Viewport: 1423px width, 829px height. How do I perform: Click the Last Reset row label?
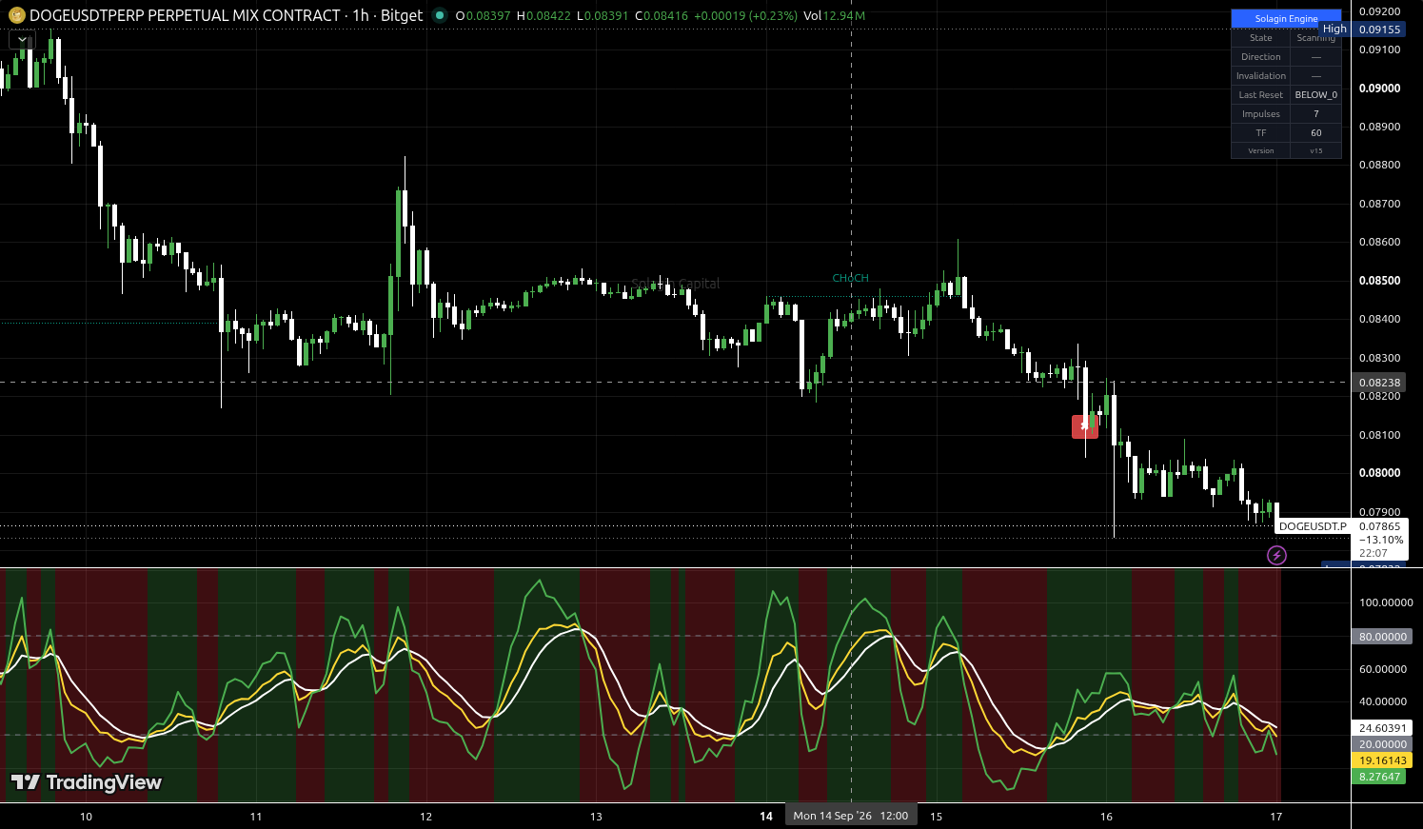pos(1261,95)
